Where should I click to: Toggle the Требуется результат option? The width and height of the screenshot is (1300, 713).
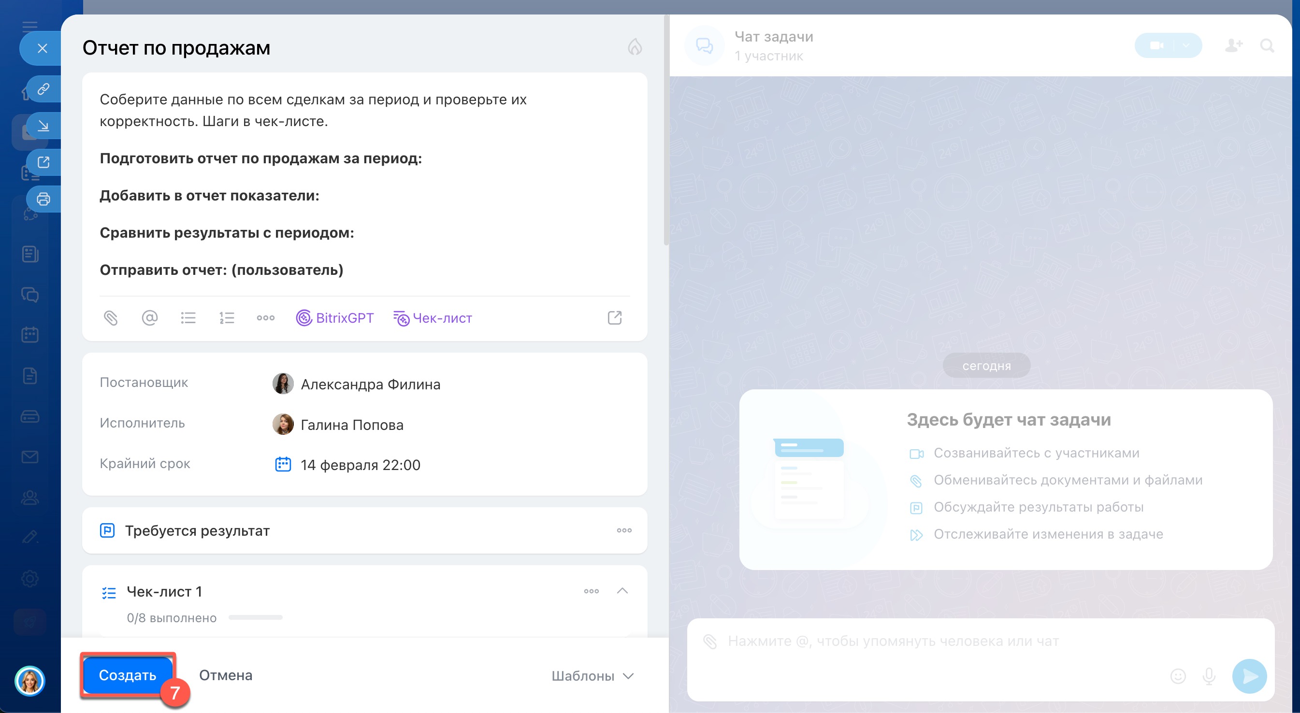click(197, 530)
